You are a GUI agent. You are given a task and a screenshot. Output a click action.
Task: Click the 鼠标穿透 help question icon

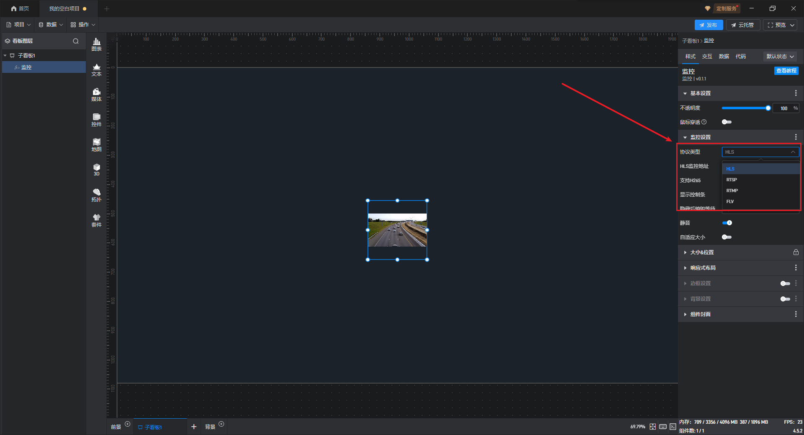pyautogui.click(x=704, y=122)
